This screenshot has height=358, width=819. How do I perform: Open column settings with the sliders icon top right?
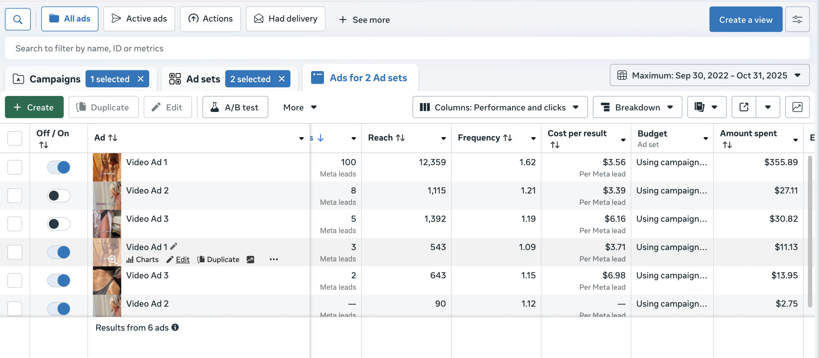pyautogui.click(x=798, y=19)
